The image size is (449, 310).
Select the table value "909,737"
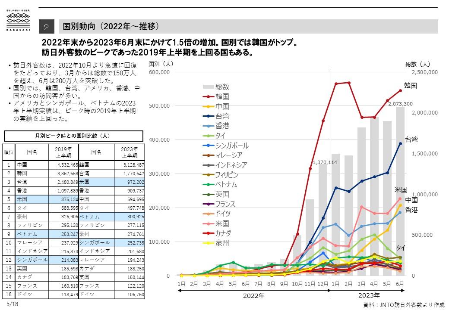pyautogui.click(x=136, y=191)
